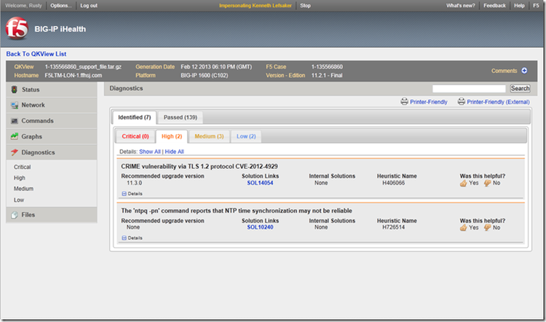Select Critical under Diagnostics sidebar
The image size is (546, 322).
tap(23, 167)
